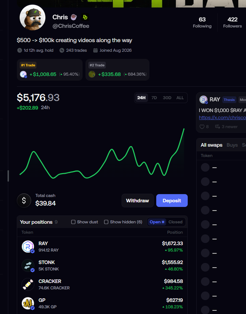Open the 422 Followers list
The image size is (246, 314).
click(x=233, y=23)
